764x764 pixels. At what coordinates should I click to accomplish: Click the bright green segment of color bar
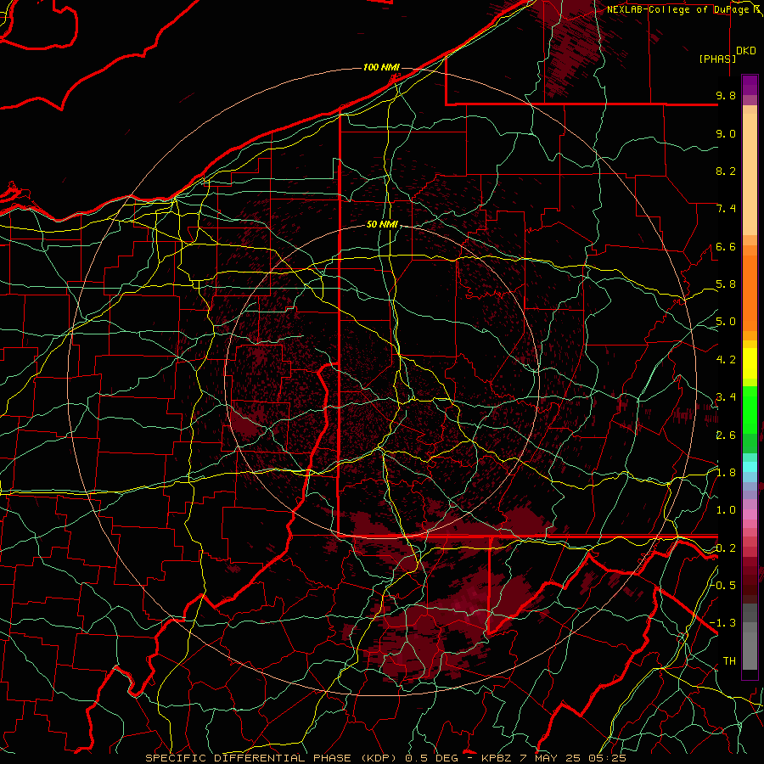point(750,409)
